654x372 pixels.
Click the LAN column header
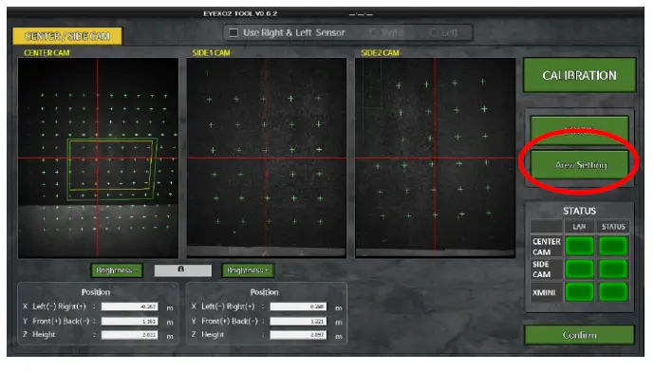click(579, 227)
